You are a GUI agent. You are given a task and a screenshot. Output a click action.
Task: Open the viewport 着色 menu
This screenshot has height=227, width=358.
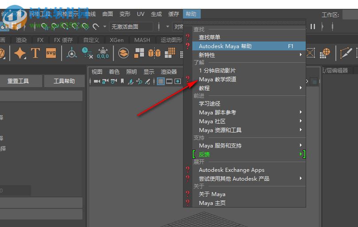[x=114, y=72]
